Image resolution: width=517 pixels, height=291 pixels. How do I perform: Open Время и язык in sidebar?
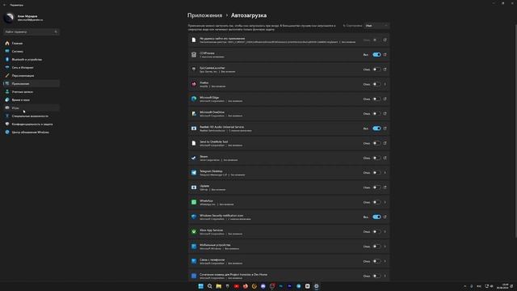[32, 99]
